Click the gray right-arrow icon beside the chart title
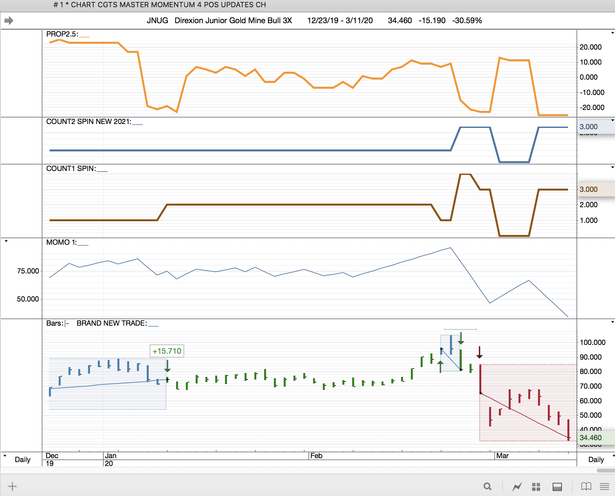 point(9,21)
